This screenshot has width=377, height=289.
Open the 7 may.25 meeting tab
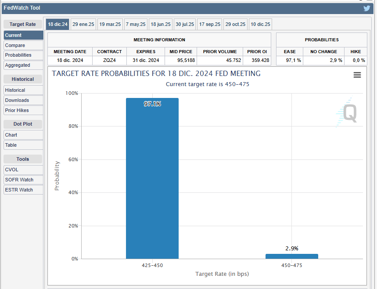[x=136, y=24]
